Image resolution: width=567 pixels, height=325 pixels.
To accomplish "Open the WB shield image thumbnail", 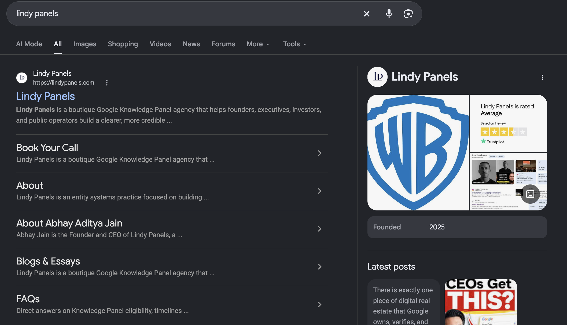I will [418, 153].
